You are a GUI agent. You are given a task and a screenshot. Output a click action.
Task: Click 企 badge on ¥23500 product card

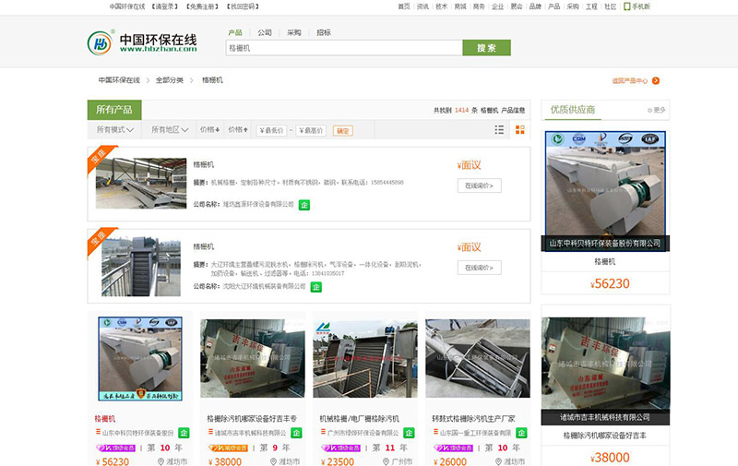click(409, 433)
